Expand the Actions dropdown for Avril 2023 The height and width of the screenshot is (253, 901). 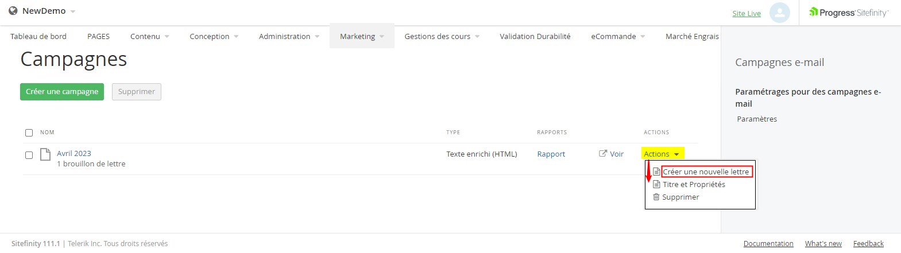[x=662, y=154]
